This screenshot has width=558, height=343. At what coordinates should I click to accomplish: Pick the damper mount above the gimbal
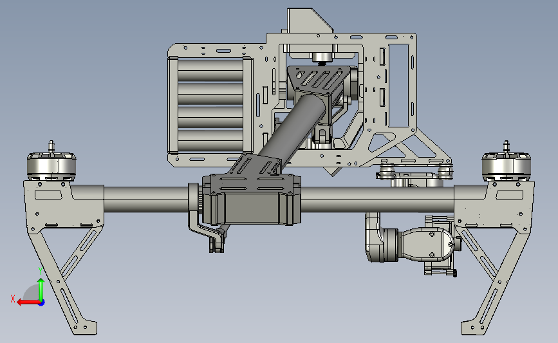414,172
